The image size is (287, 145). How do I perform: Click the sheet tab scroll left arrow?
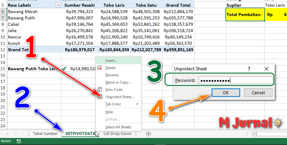coord(7,134)
